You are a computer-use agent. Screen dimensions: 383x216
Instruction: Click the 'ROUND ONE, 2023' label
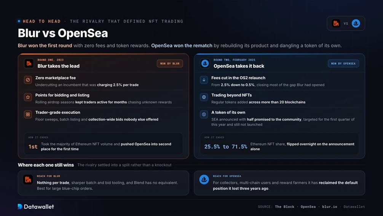coord(50,60)
